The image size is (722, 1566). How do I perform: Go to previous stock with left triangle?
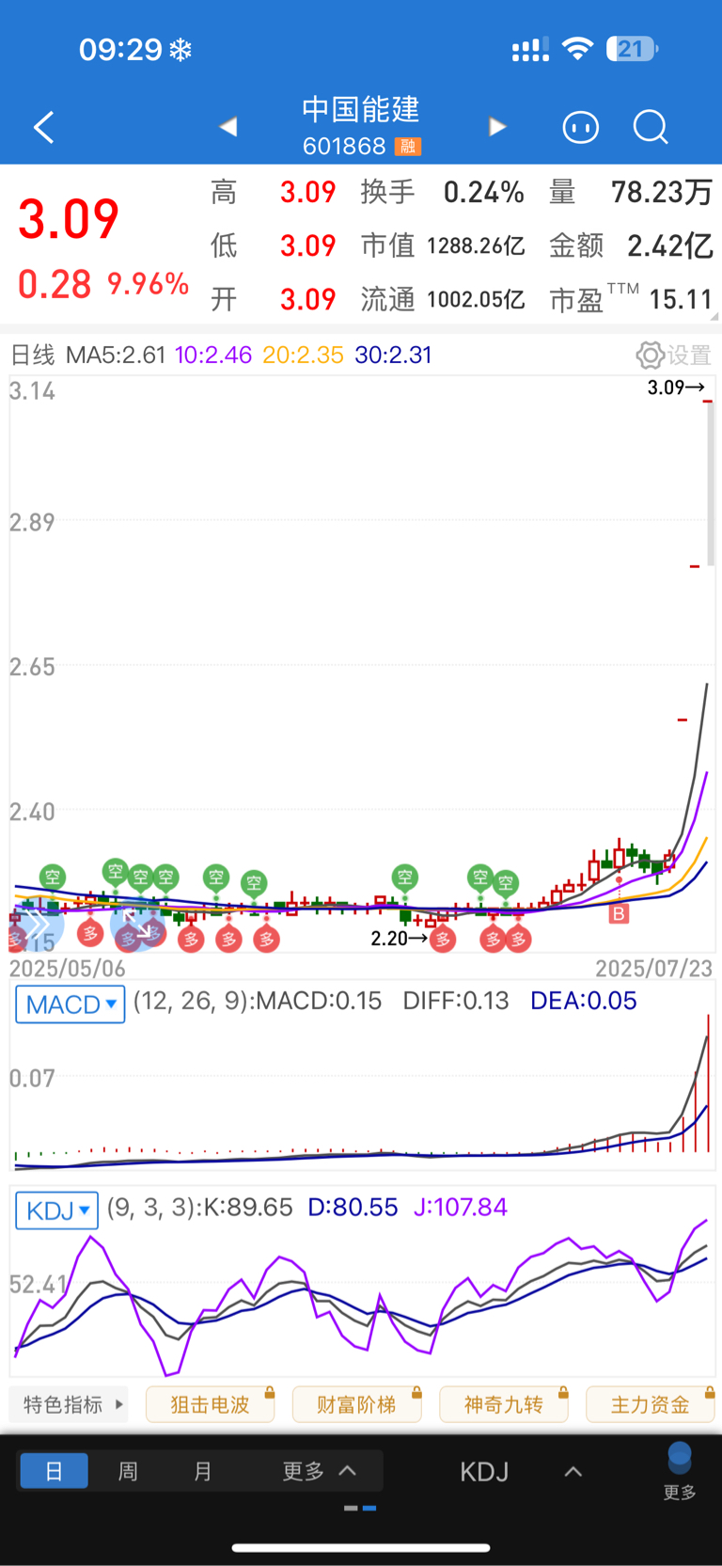(x=228, y=127)
